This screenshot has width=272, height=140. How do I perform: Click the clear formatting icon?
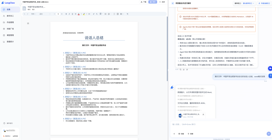[x=127, y=14]
